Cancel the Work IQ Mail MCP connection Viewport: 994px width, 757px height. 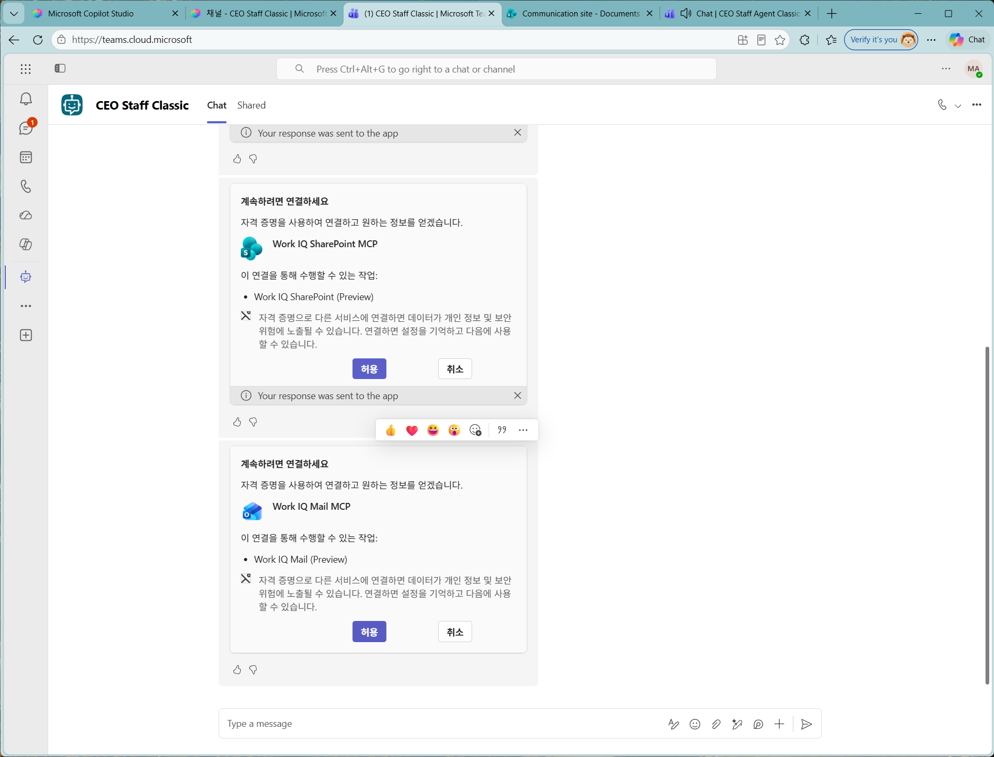[455, 632]
